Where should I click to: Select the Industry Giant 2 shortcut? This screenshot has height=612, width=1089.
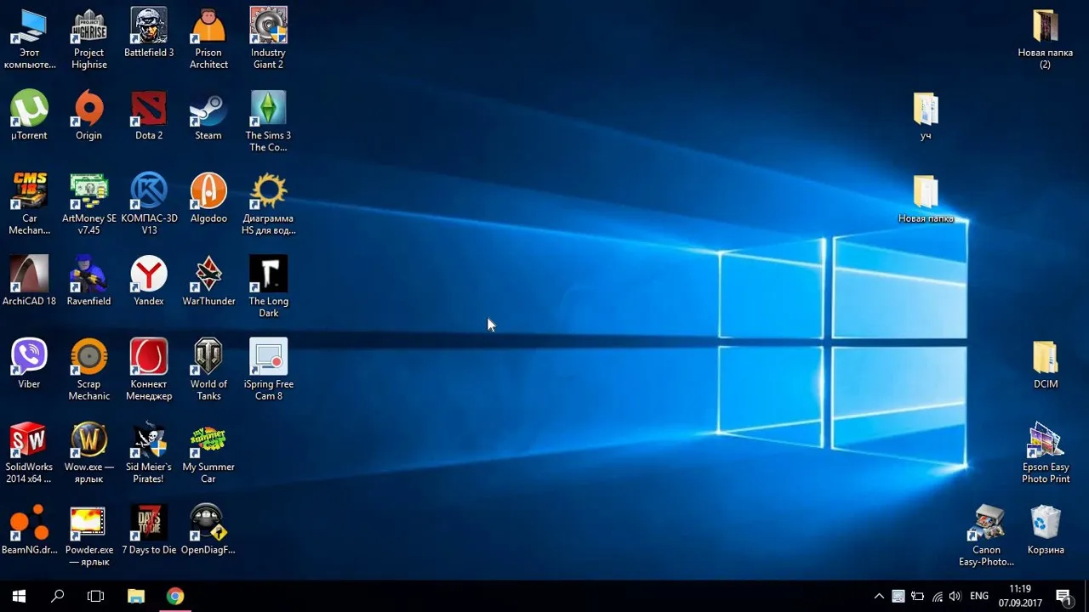click(268, 39)
